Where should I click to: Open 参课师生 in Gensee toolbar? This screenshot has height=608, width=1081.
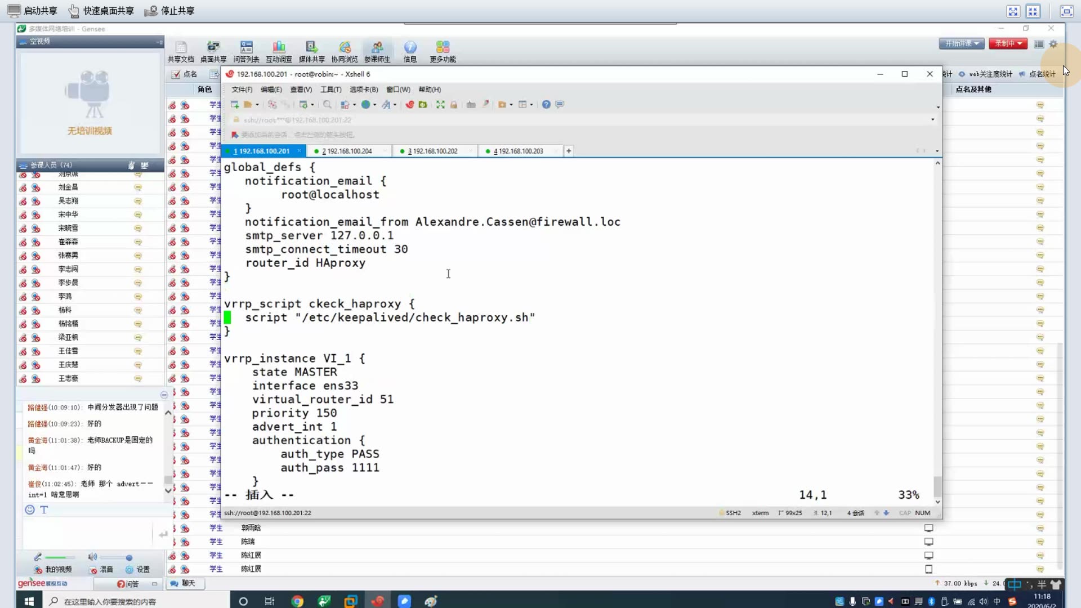coord(377,52)
